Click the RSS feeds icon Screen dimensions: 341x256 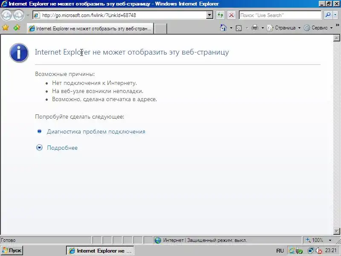pyautogui.click(x=239, y=28)
